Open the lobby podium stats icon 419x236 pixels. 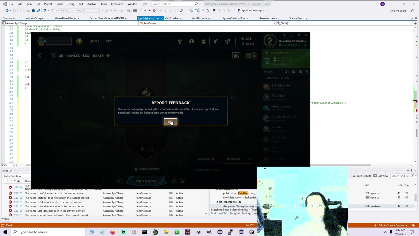pyautogui.click(x=236, y=56)
